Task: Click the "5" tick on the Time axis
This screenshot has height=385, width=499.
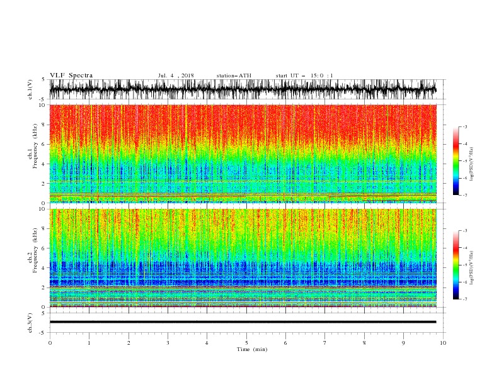Action: pyautogui.click(x=246, y=343)
